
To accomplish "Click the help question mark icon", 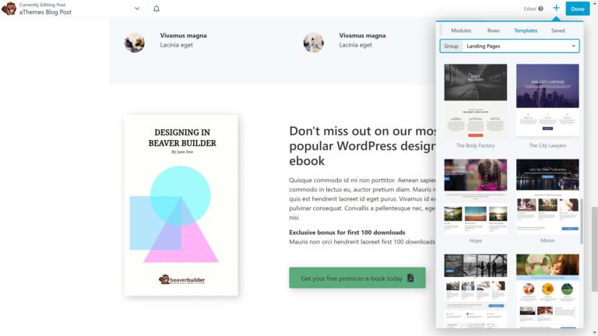I will [x=540, y=9].
